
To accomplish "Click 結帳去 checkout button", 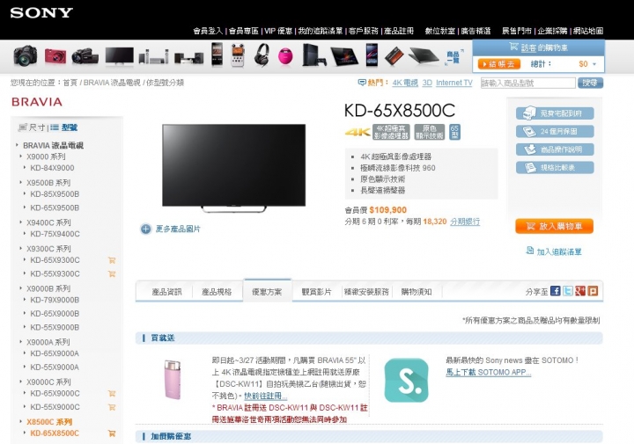I will click(499, 64).
